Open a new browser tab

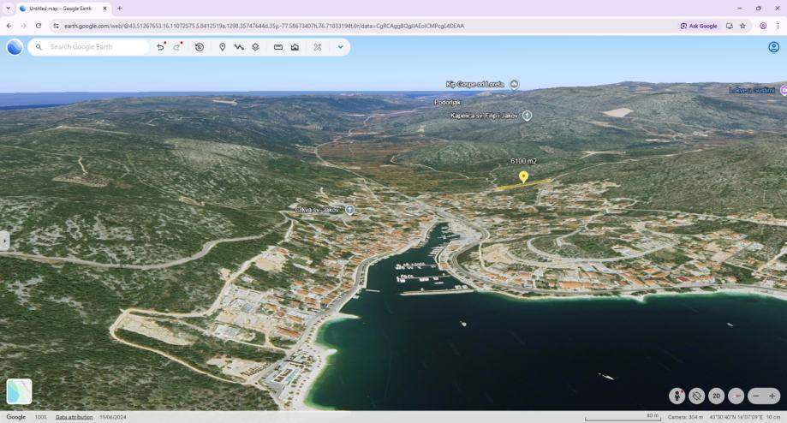(119, 9)
